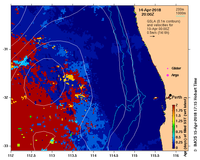Screen dimensions: 200x160
Task: Click the colorbar value 2
Action: [x=177, y=105]
